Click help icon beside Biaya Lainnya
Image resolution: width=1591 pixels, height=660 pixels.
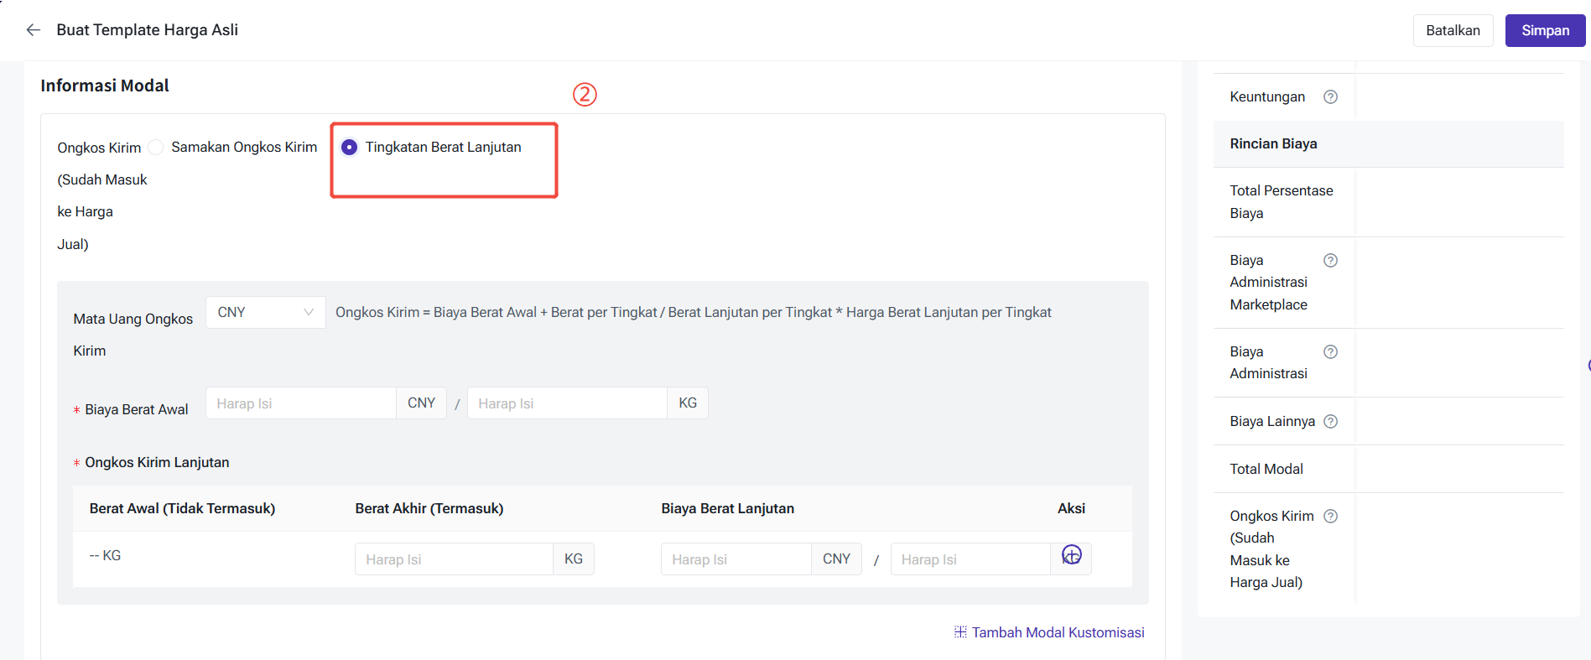(1330, 421)
